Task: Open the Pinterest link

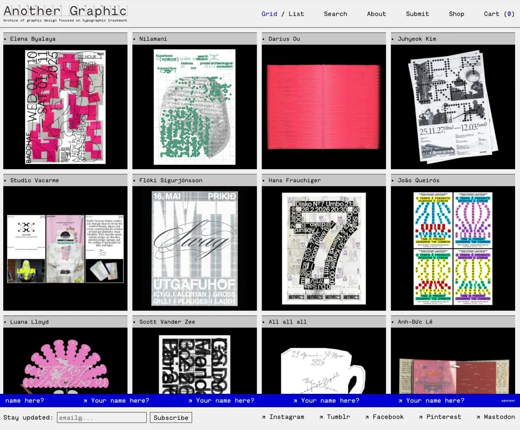Action: (440, 417)
